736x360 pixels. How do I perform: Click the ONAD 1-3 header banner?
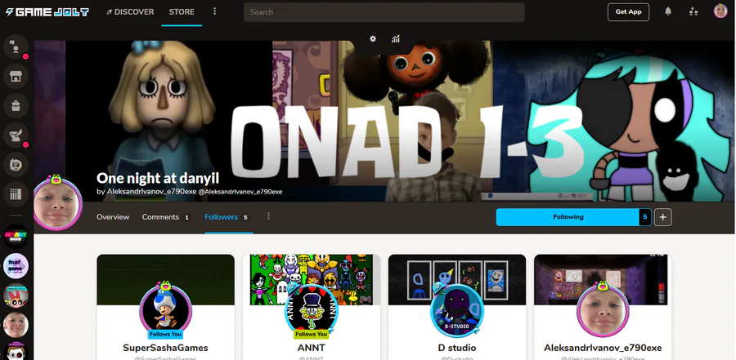point(384,121)
